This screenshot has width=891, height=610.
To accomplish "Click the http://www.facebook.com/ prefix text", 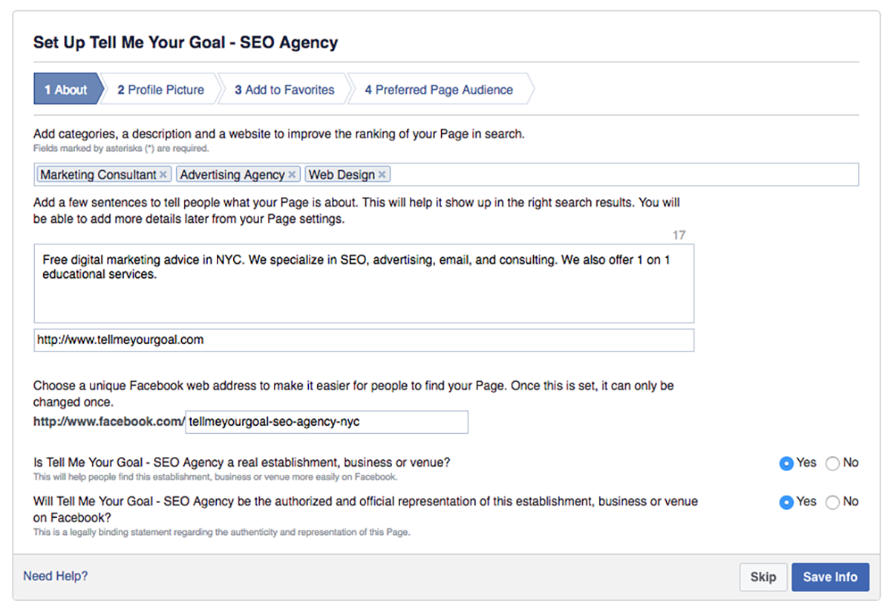I will 109,422.
